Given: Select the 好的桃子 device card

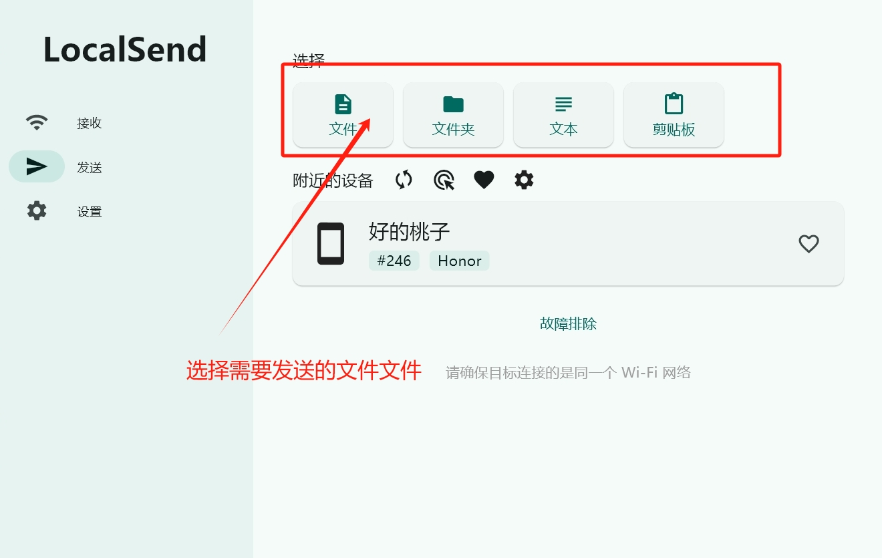Looking at the screenshot, I should coord(568,244).
